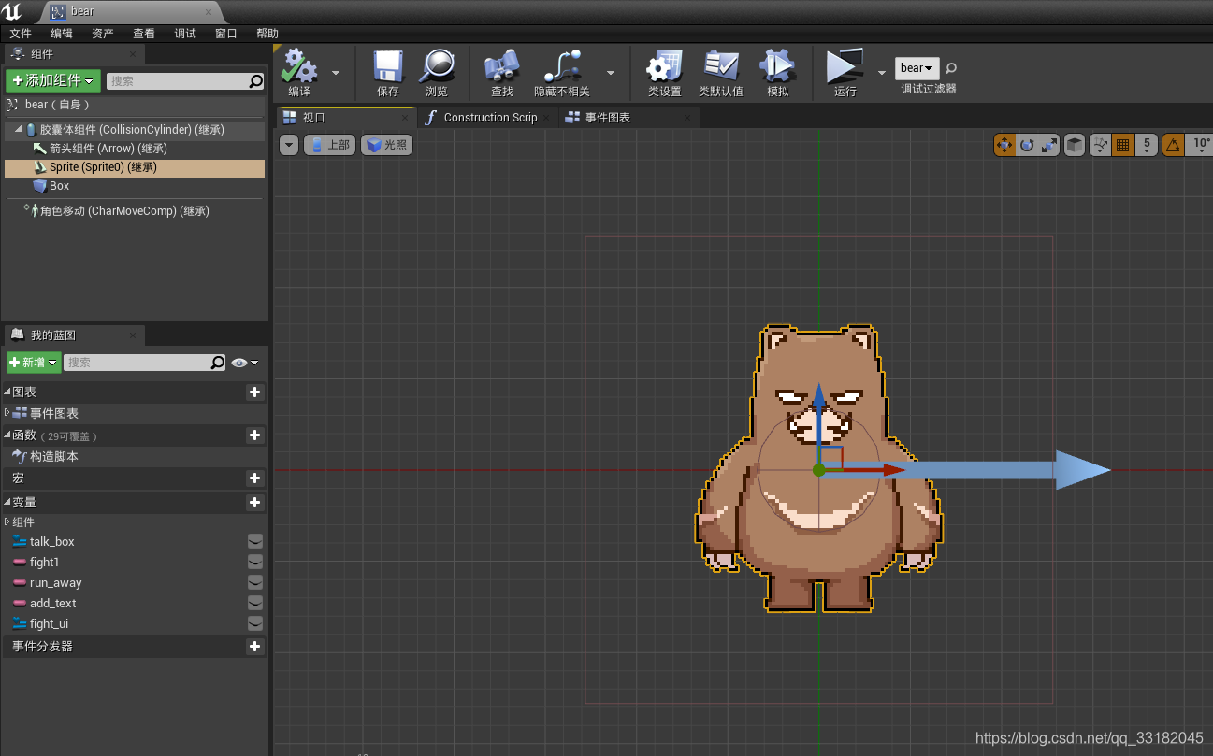Toggle grid snapping in the viewport toolbar

pos(1123,145)
